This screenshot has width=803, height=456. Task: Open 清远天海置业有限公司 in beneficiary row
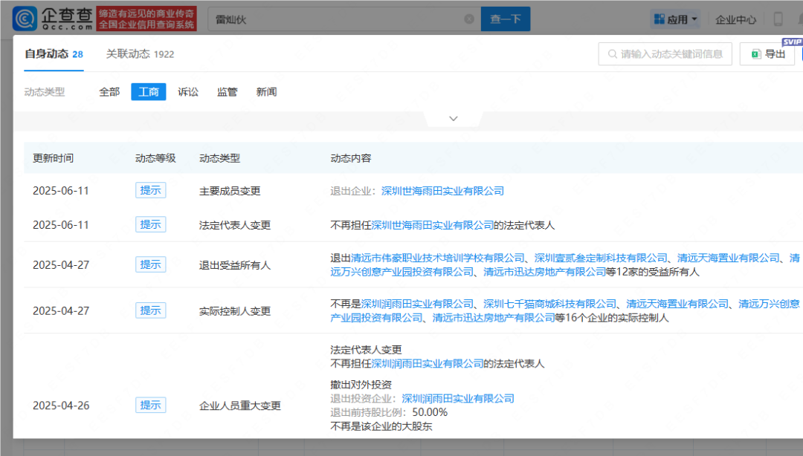728,258
